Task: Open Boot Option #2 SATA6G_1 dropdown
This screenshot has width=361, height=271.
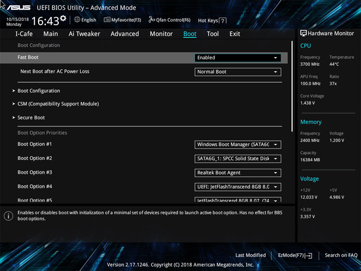Action: click(x=238, y=159)
